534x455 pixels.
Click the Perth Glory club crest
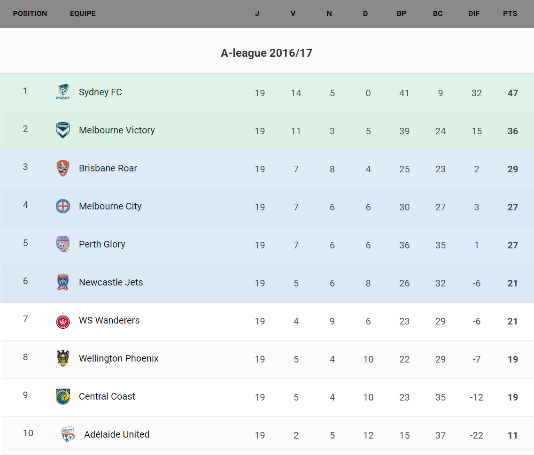[63, 244]
